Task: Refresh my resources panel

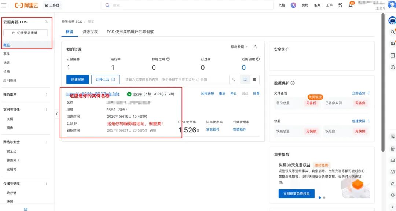Action: click(x=255, y=47)
